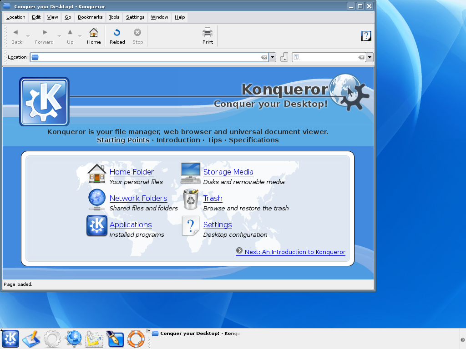Go to the Specifications section link
The image size is (466, 349).
254,140
